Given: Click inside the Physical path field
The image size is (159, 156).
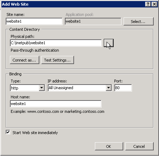Looking at the screenshot, I should click(x=56, y=43).
